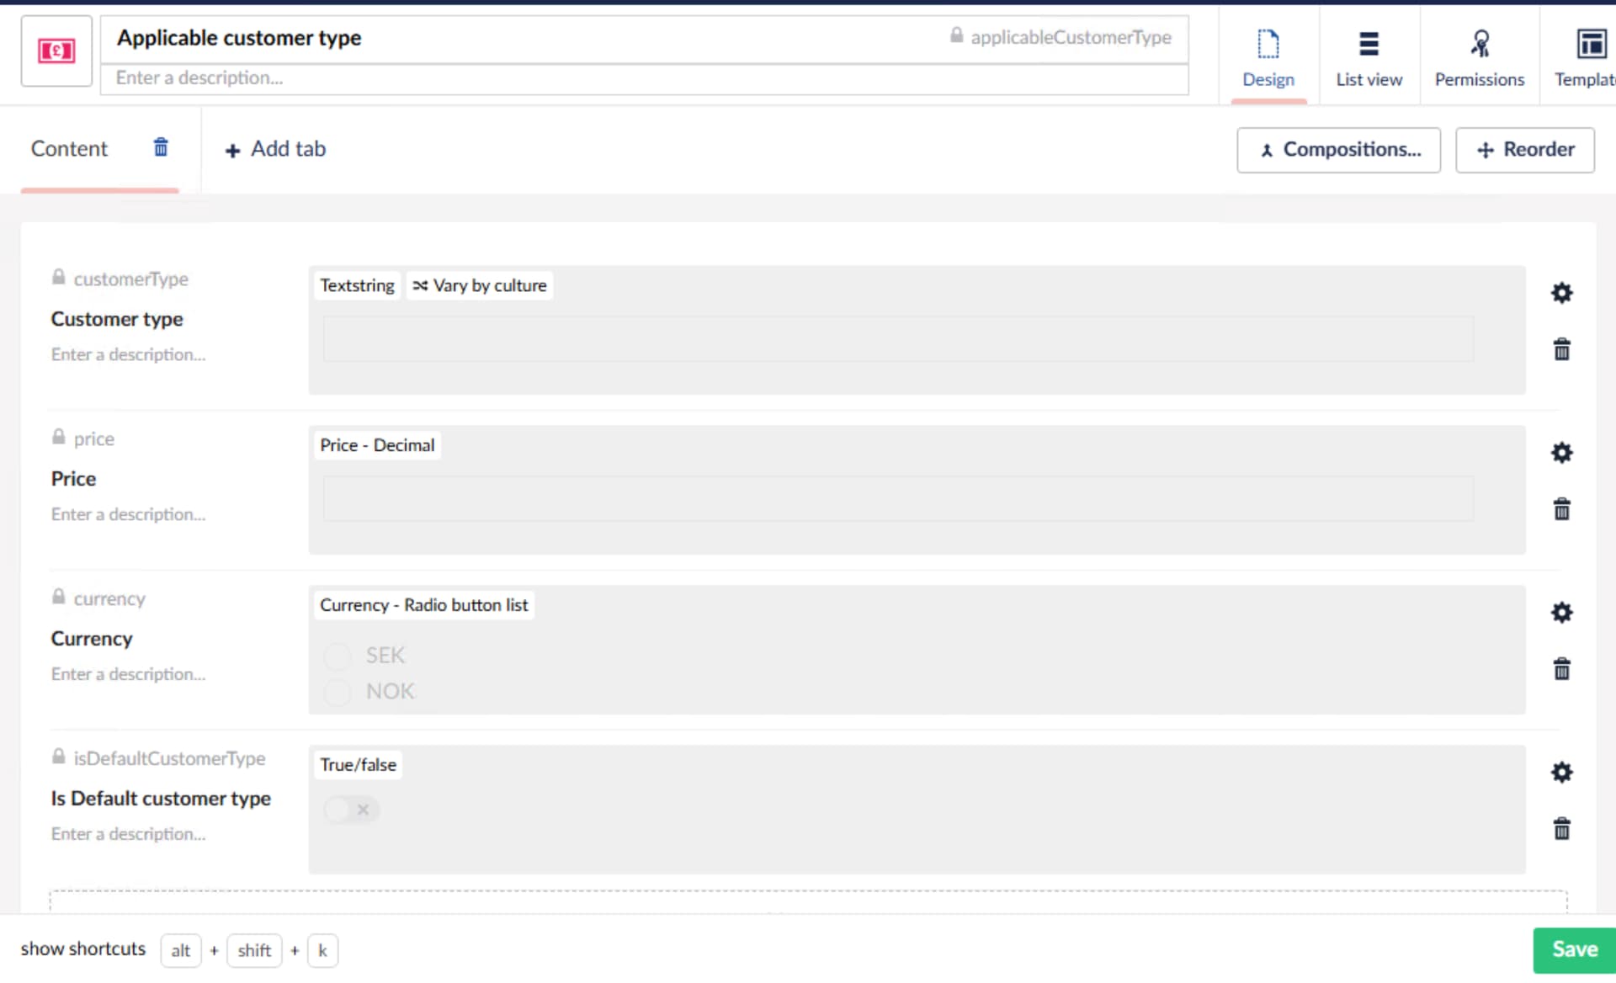This screenshot has width=1616, height=983.
Task: Click the Vary by culture tag
Action: [x=480, y=285]
